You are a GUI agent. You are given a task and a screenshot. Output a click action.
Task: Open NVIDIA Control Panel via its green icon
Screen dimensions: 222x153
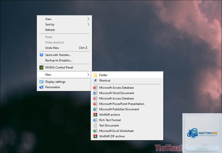click(x=41, y=67)
